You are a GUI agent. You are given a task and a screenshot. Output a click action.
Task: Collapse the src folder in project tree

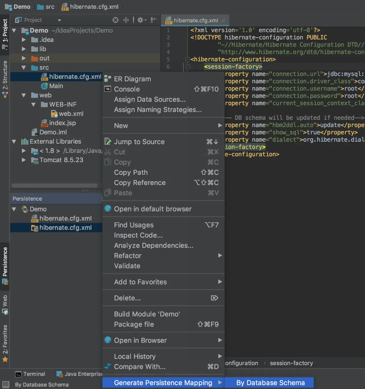(x=24, y=68)
